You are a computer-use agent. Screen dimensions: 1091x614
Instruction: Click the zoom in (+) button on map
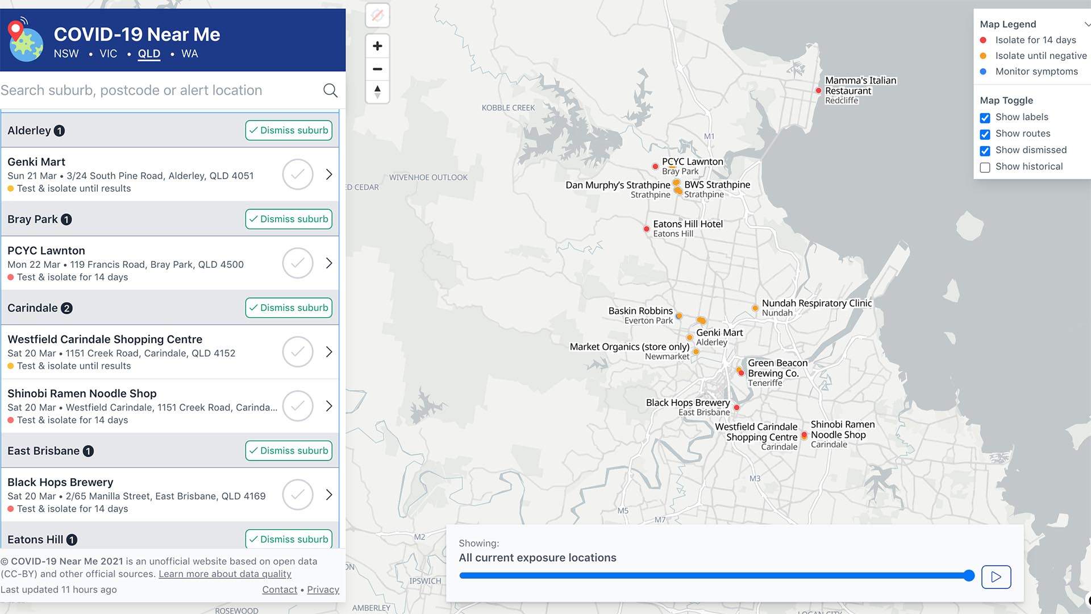pos(376,45)
